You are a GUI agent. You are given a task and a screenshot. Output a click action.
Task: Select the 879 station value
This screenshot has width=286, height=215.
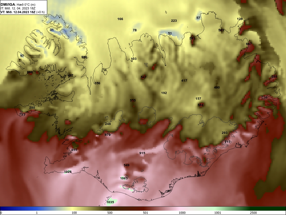tap(108, 135)
